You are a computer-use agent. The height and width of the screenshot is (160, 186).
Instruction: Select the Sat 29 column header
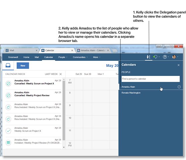79,74
